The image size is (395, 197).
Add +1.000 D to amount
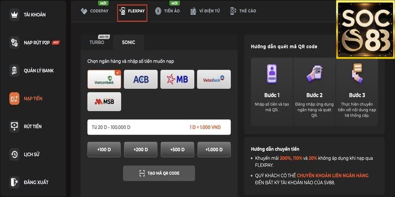click(214, 150)
